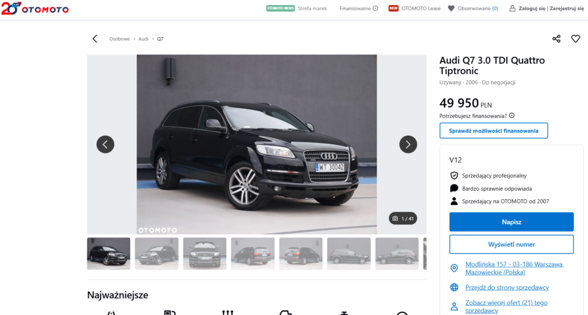The width and height of the screenshot is (588, 315).
Task: Click Zaloguj się to log in
Action: click(532, 9)
